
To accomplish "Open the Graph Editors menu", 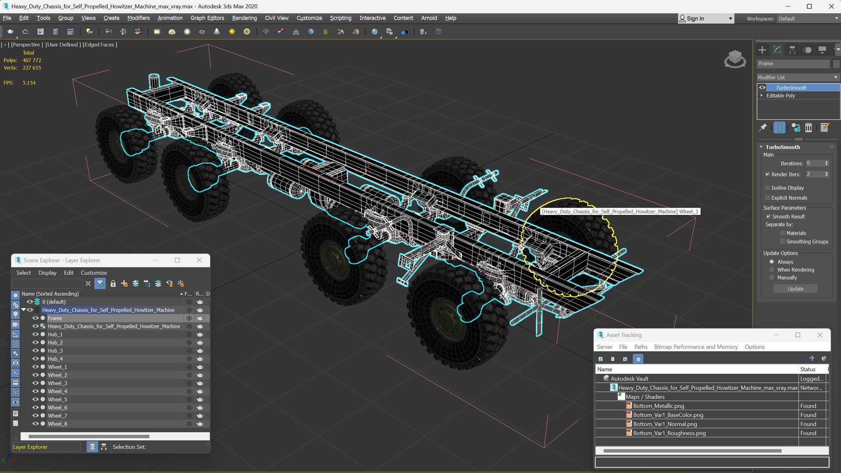I will [207, 18].
